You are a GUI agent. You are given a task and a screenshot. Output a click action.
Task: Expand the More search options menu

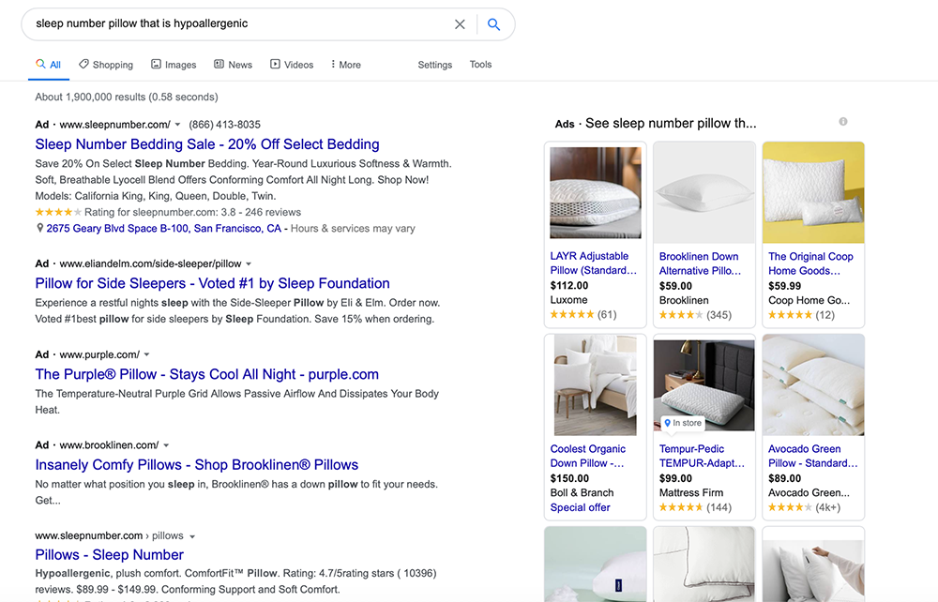click(345, 65)
